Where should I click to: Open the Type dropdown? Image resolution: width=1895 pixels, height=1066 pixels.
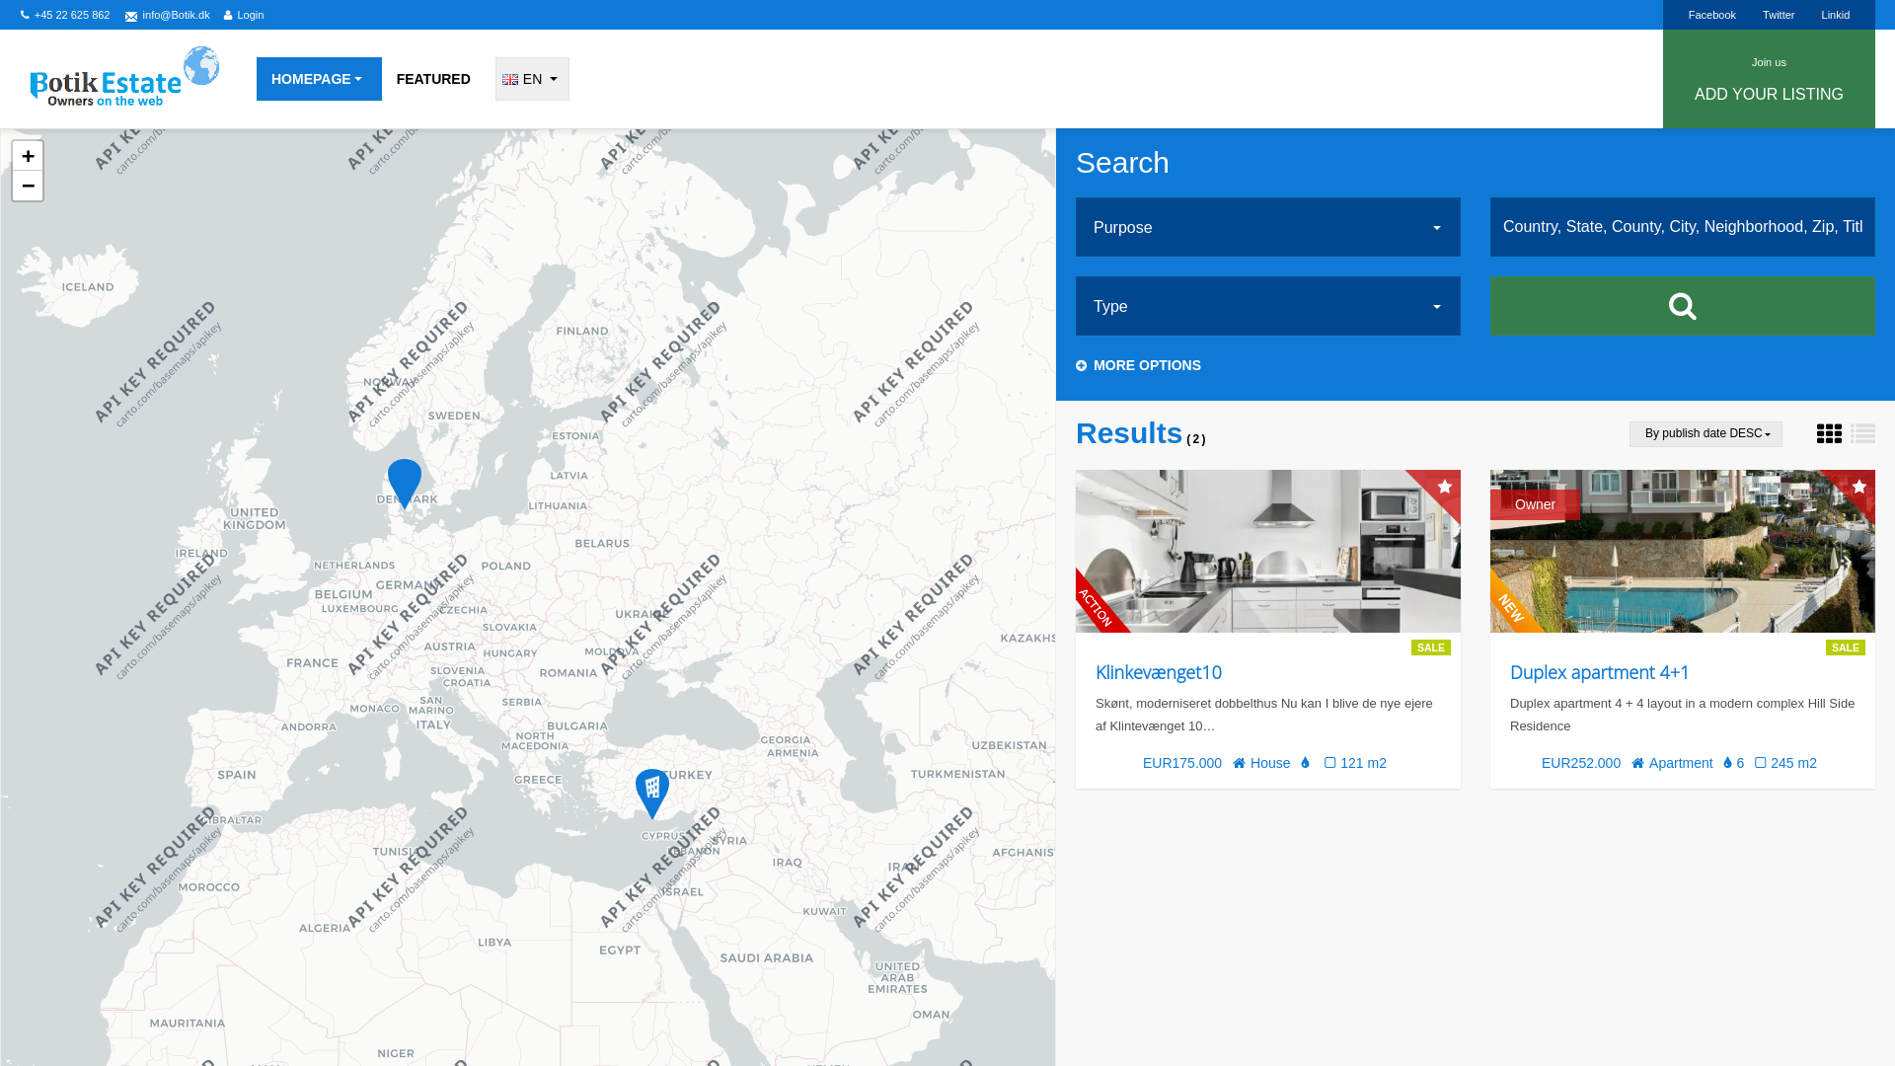tap(1268, 306)
